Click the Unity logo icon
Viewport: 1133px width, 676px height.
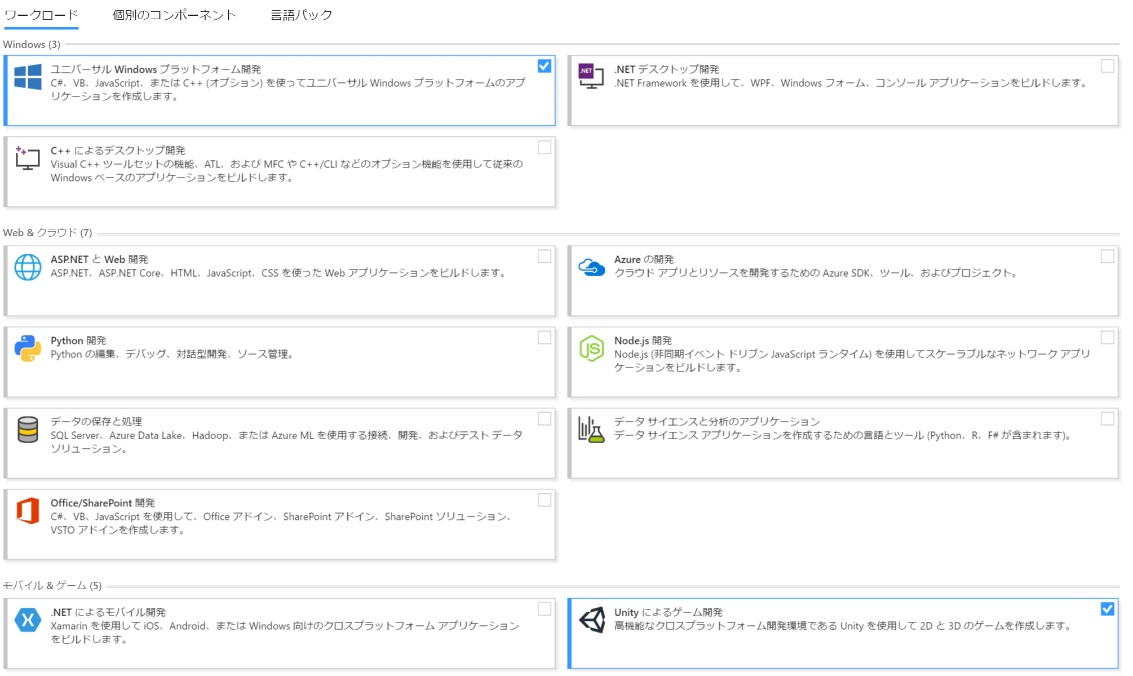(x=592, y=620)
